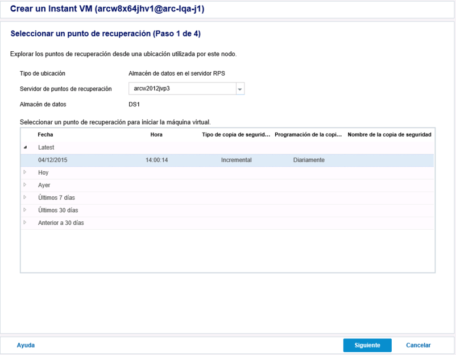
Task: Click the 14:00:14 time cell
Action: click(157, 160)
